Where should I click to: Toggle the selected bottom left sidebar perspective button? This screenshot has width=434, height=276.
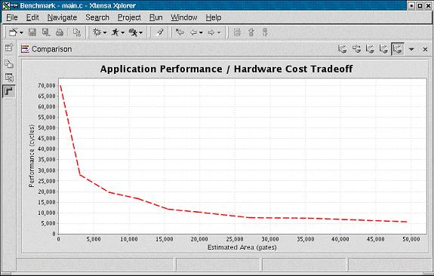pyautogui.click(x=8, y=91)
